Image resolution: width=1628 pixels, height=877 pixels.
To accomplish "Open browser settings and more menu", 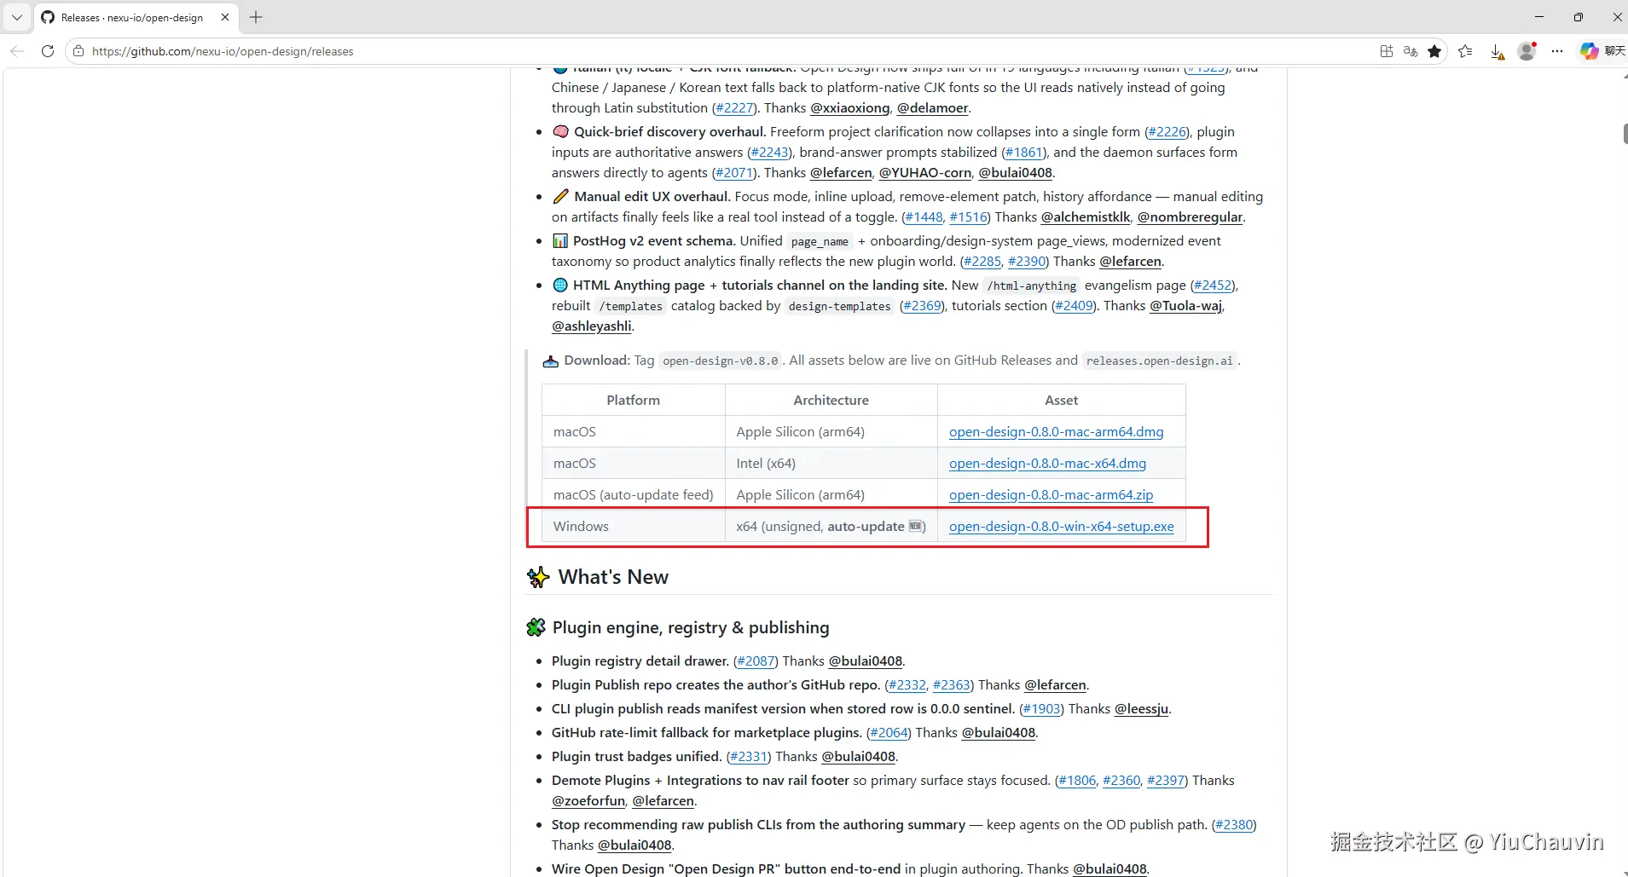I will tap(1557, 51).
